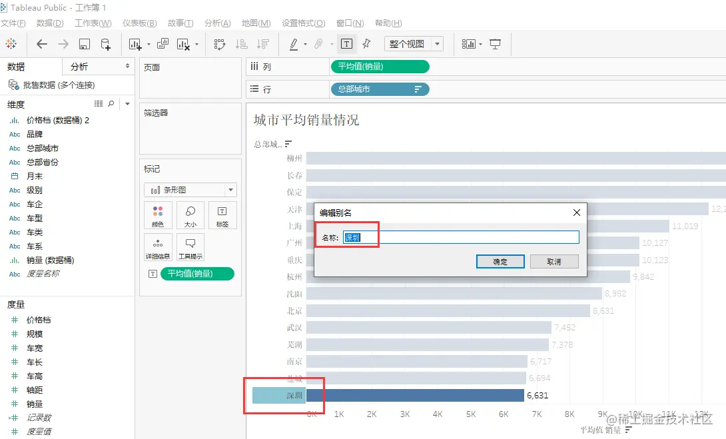This screenshot has width=726, height=439.
Task: Swap rows and columns icon
Action: tap(220, 44)
